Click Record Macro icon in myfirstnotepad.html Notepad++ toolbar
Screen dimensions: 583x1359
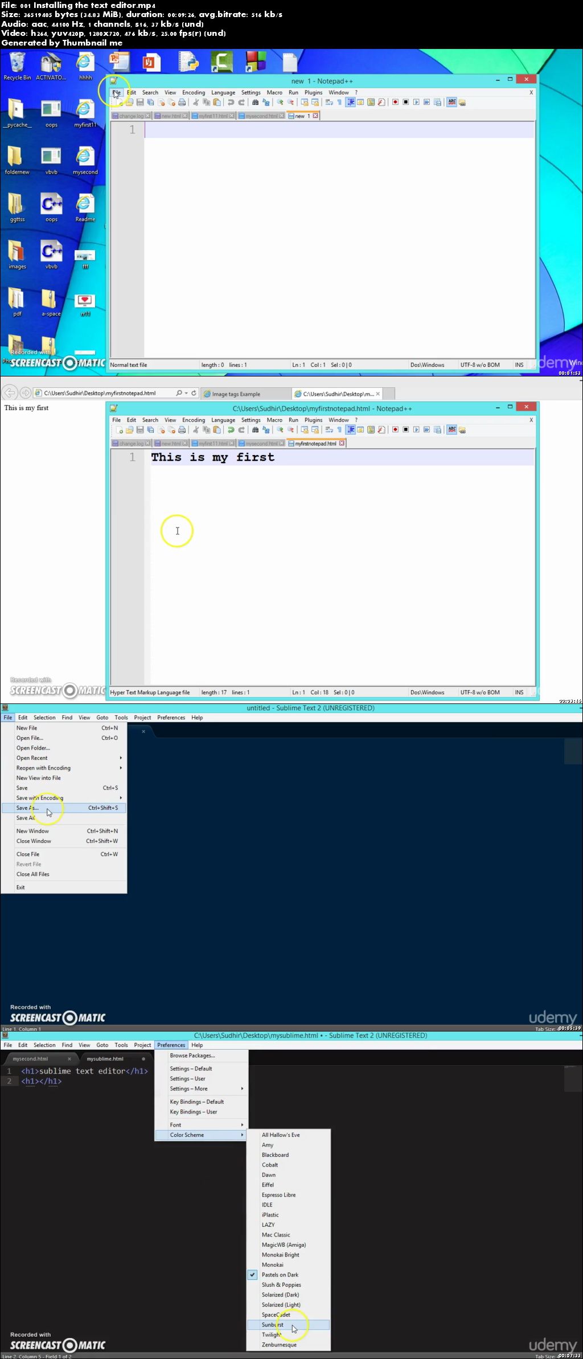(395, 430)
